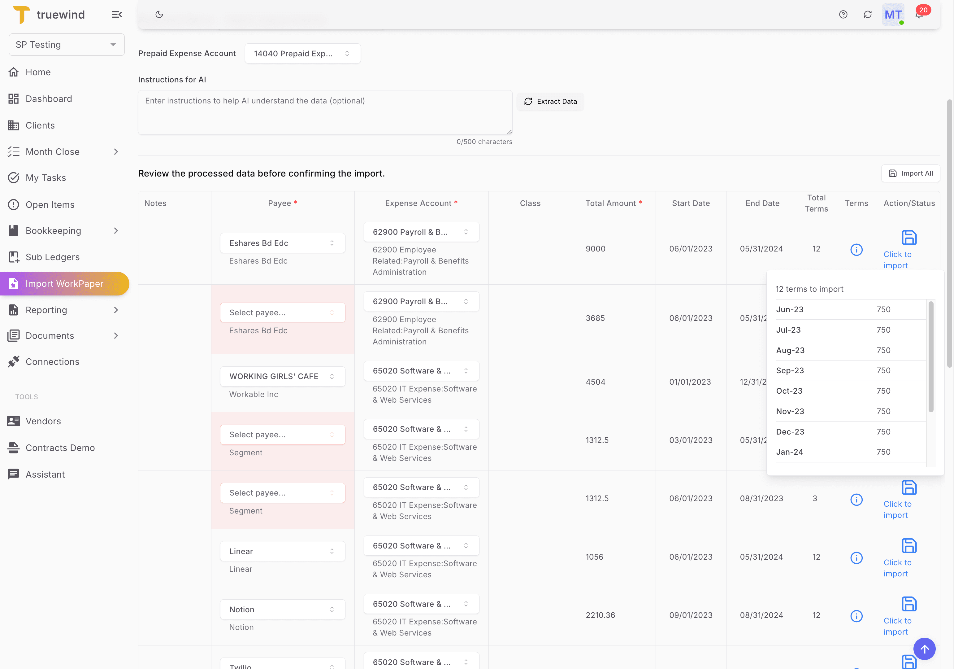Viewport: 954px width, 669px height.
Task: Click the Import All button
Action: (x=910, y=173)
